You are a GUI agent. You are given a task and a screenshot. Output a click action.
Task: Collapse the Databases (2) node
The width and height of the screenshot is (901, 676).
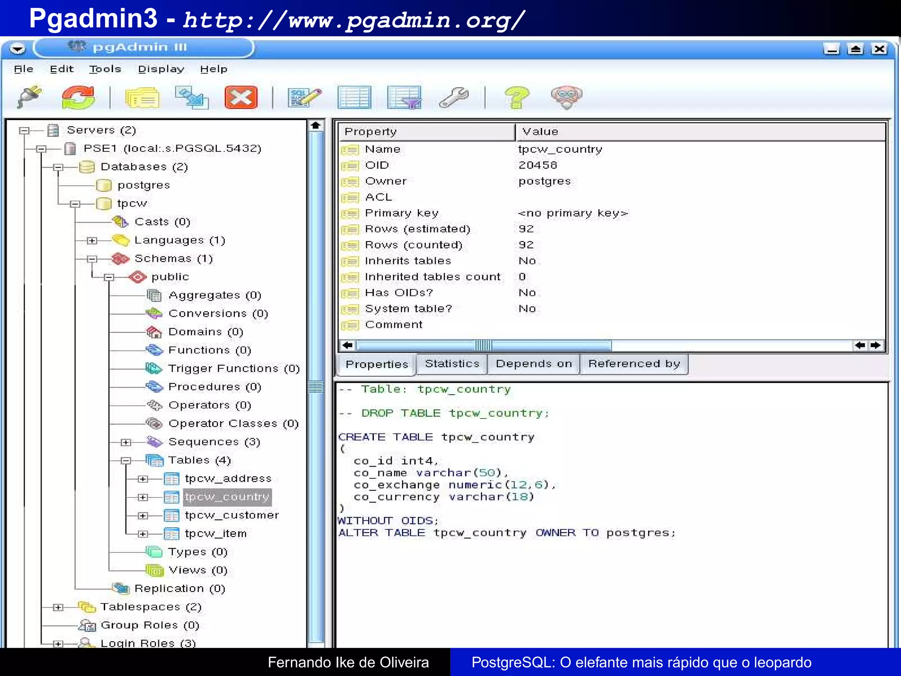pos(58,167)
